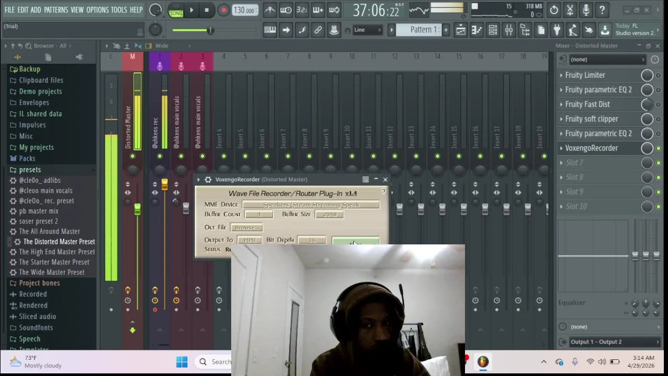Select The Wide Master Preset

tap(52, 272)
